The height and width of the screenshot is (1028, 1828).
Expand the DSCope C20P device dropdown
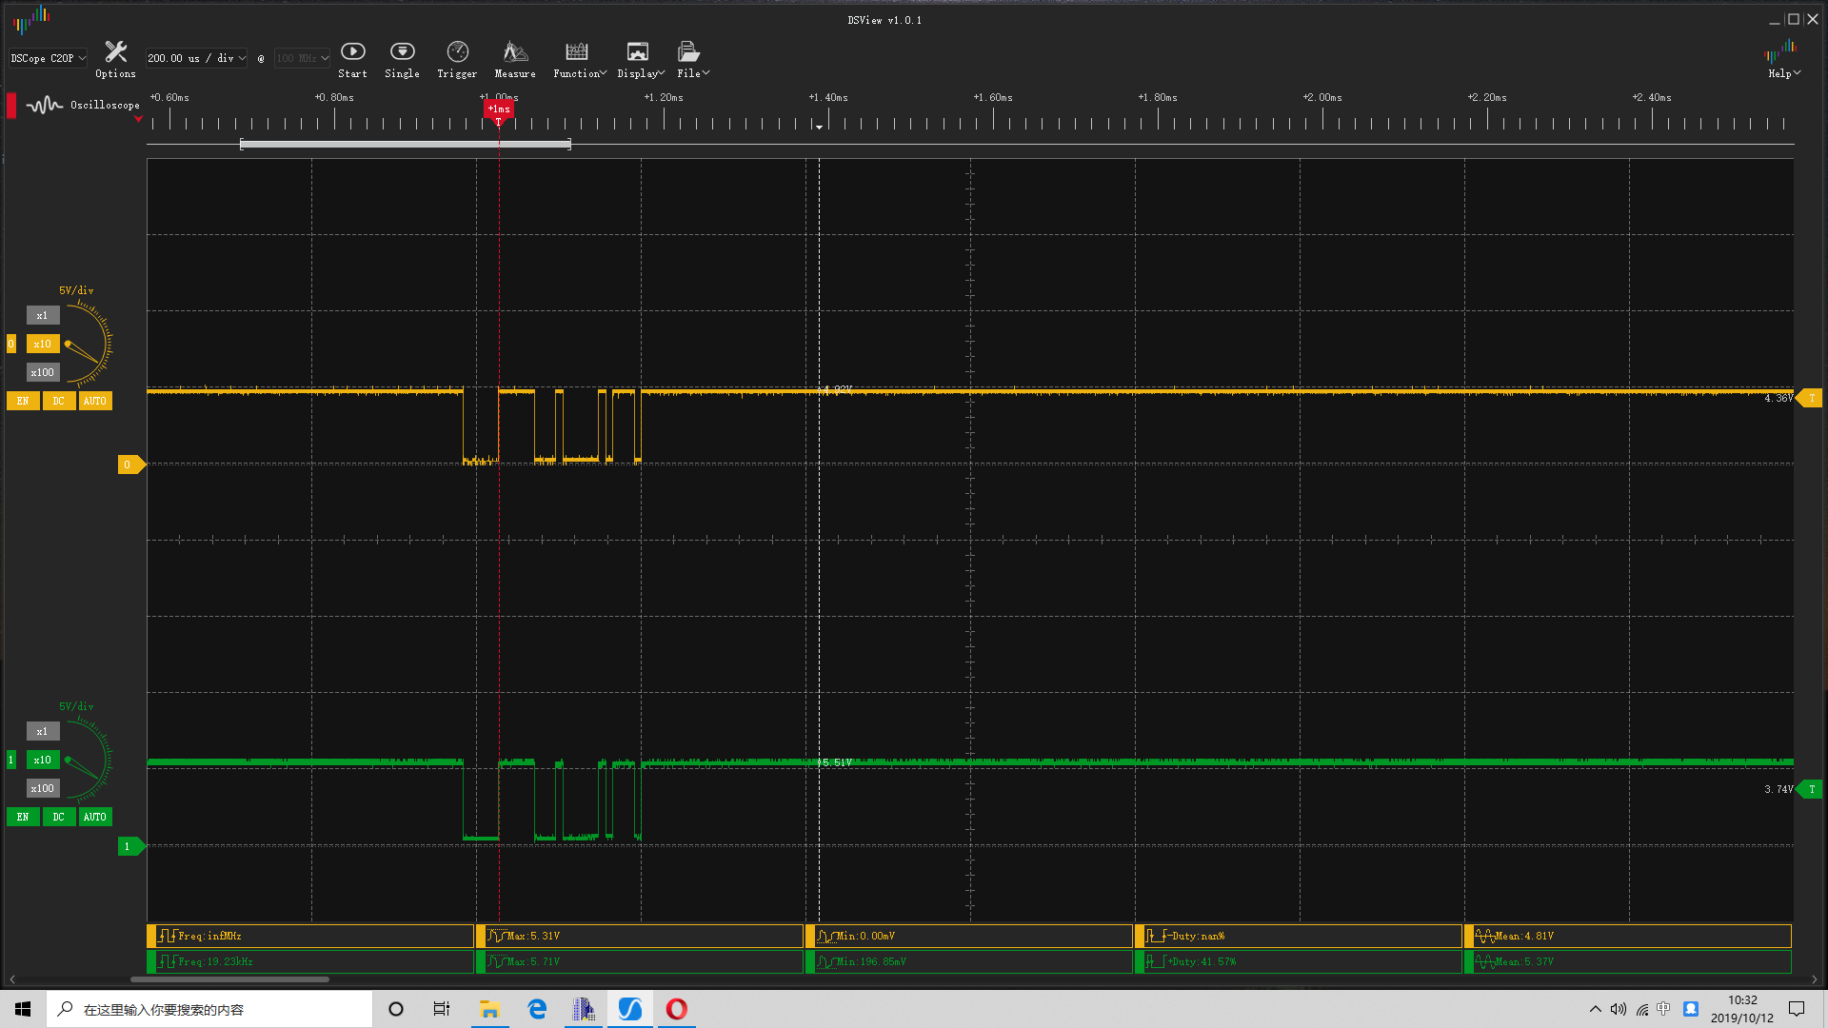(48, 58)
